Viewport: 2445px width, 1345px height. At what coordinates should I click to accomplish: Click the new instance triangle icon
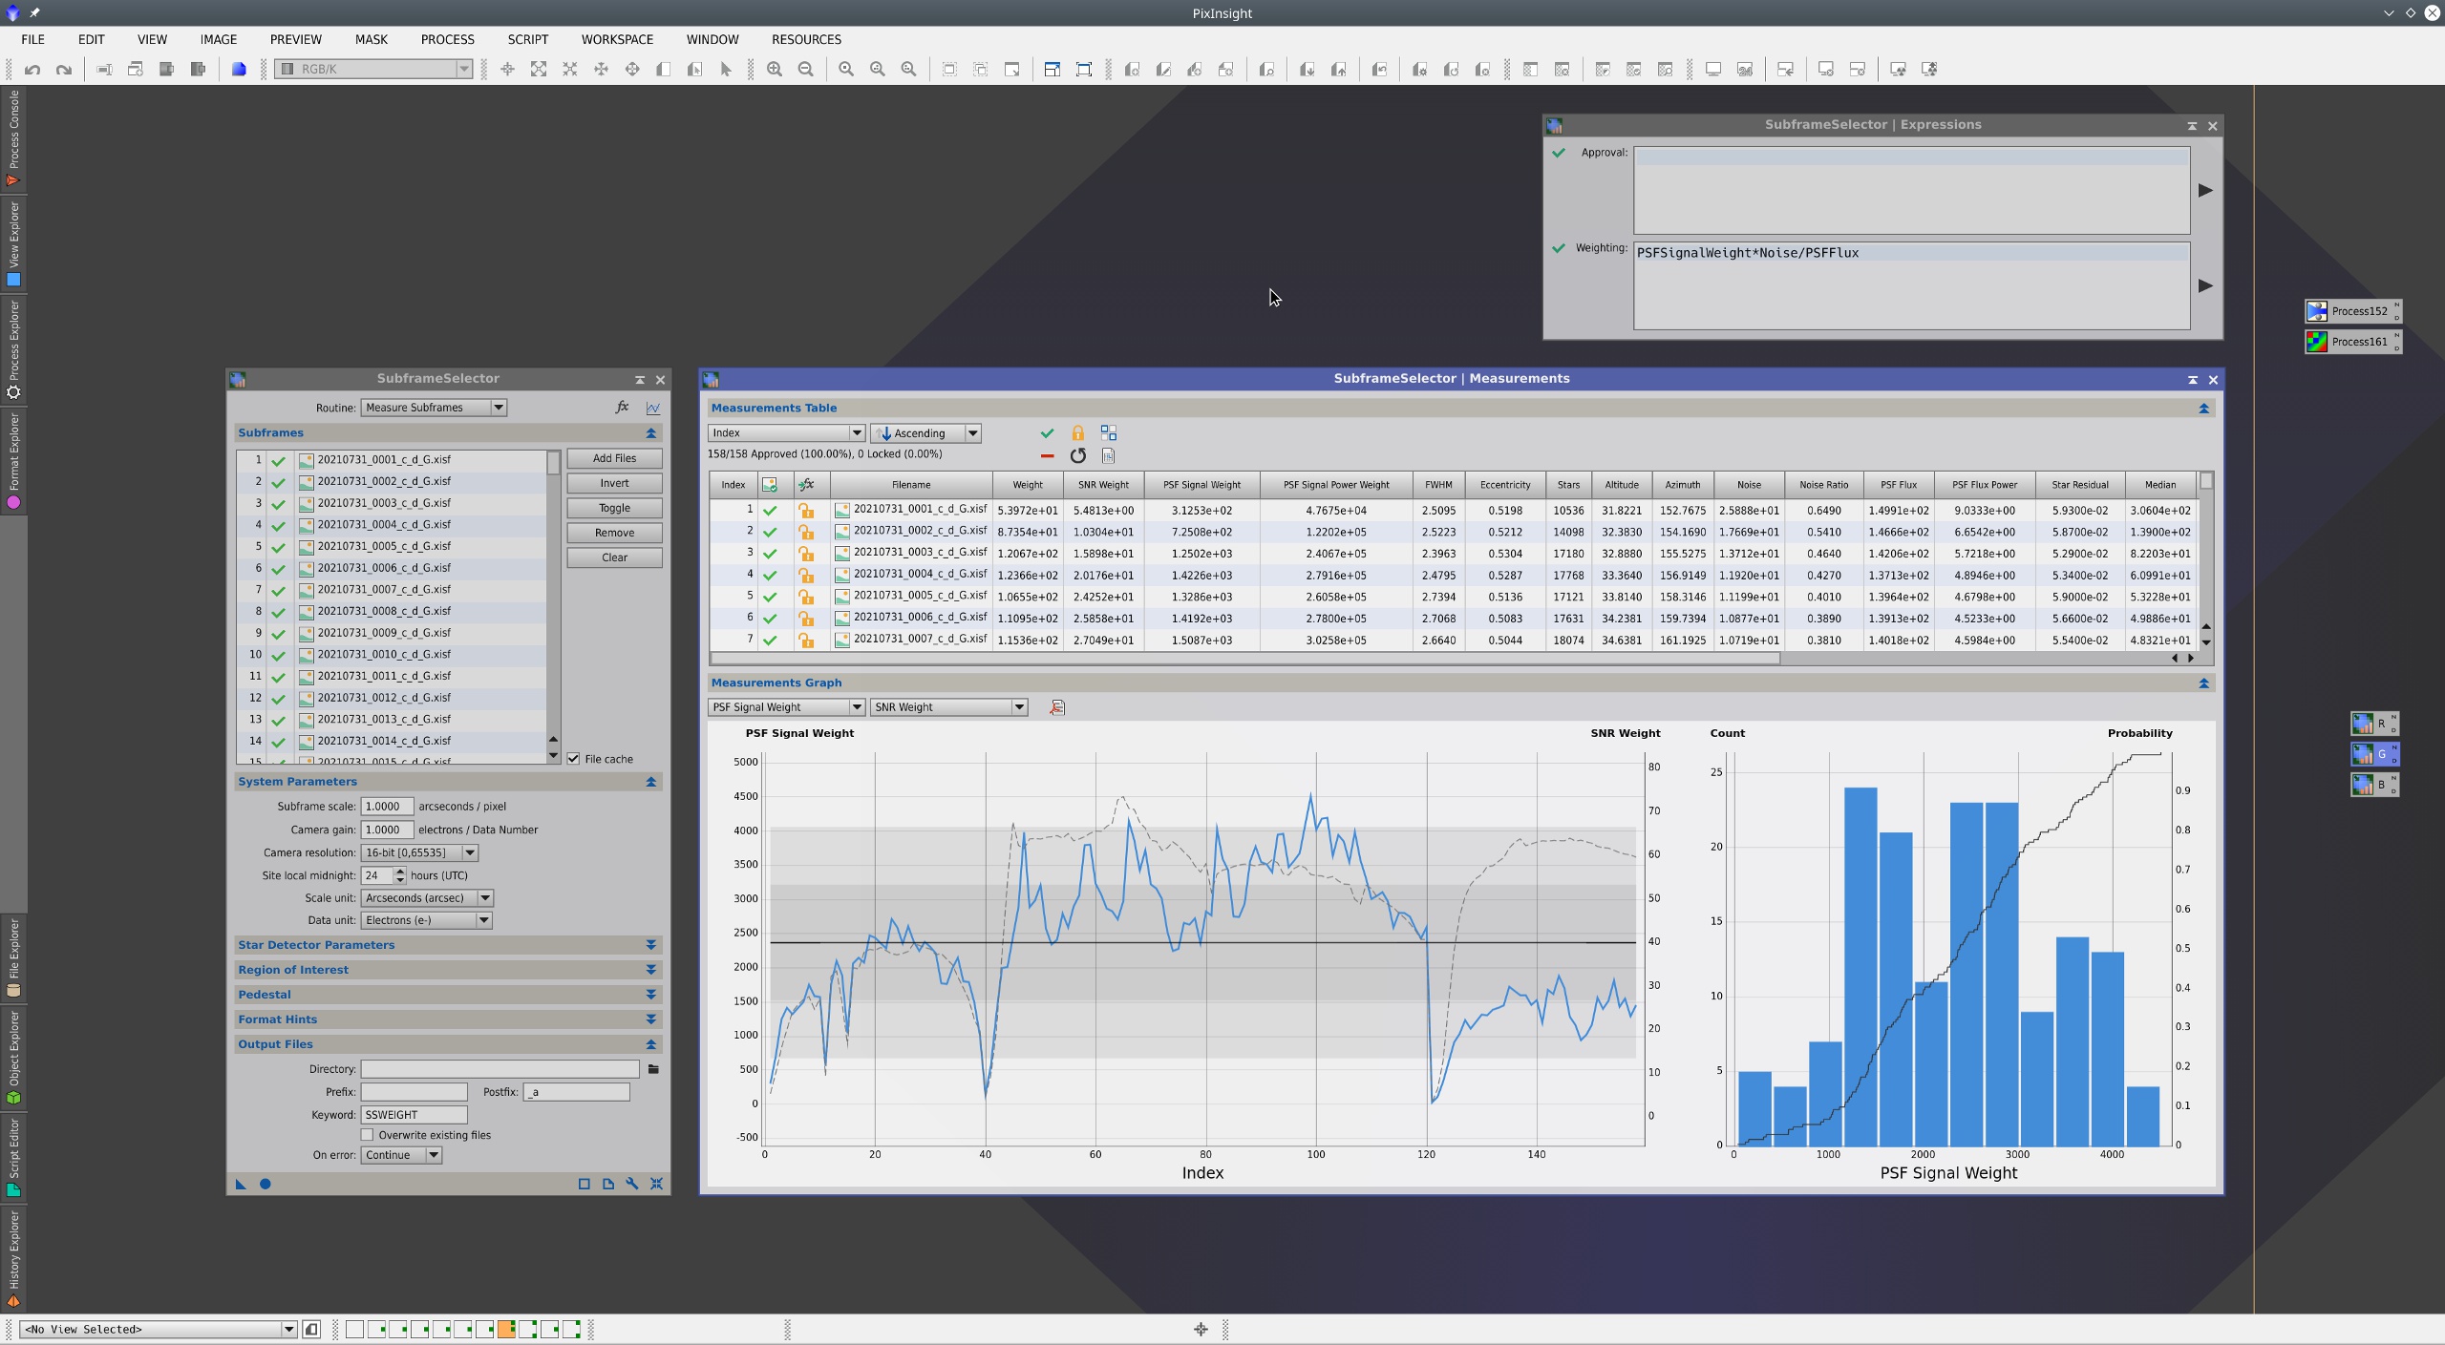241,1184
